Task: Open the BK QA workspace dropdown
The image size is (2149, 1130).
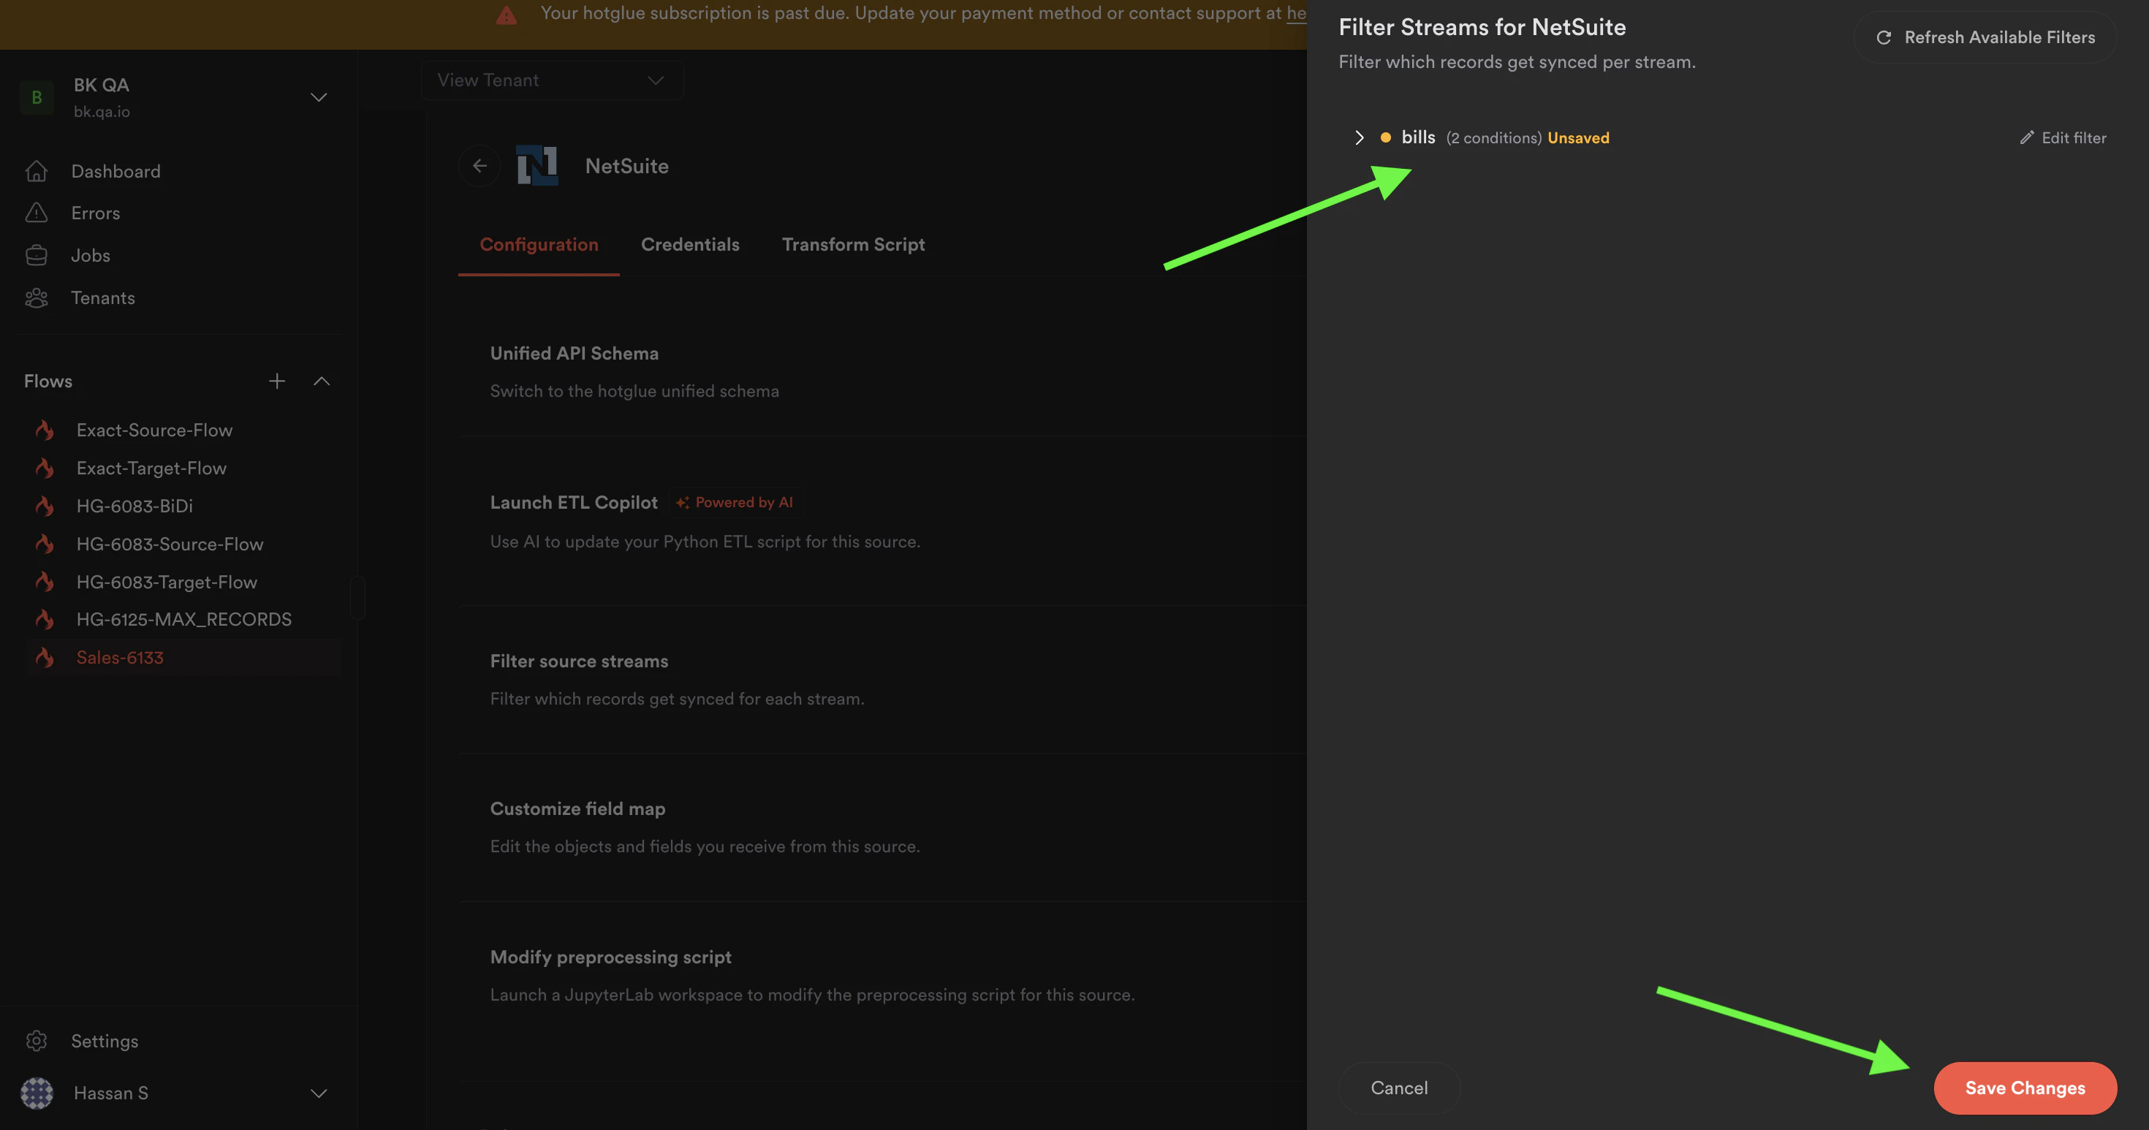Action: pos(319,97)
